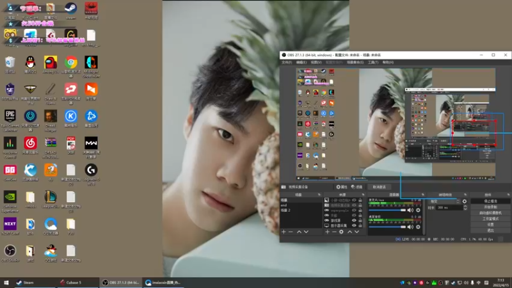The image size is (512, 288).
Task: Open 桌面音频 audio settings gear
Action: [x=418, y=227]
